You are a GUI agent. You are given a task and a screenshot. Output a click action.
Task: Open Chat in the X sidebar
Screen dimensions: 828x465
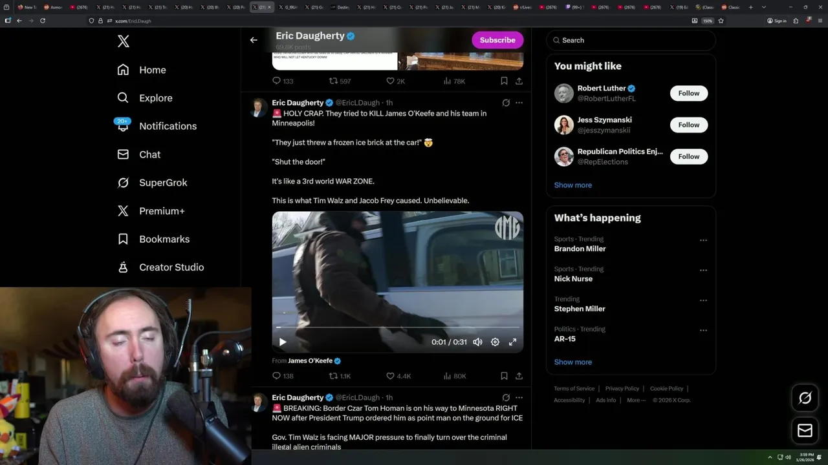point(139,154)
